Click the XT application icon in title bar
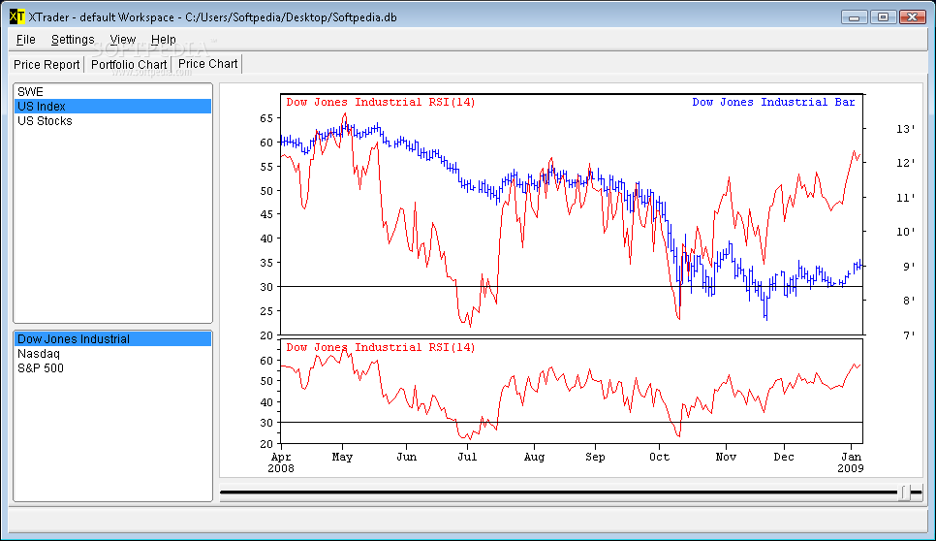936x541 pixels. tap(16, 16)
